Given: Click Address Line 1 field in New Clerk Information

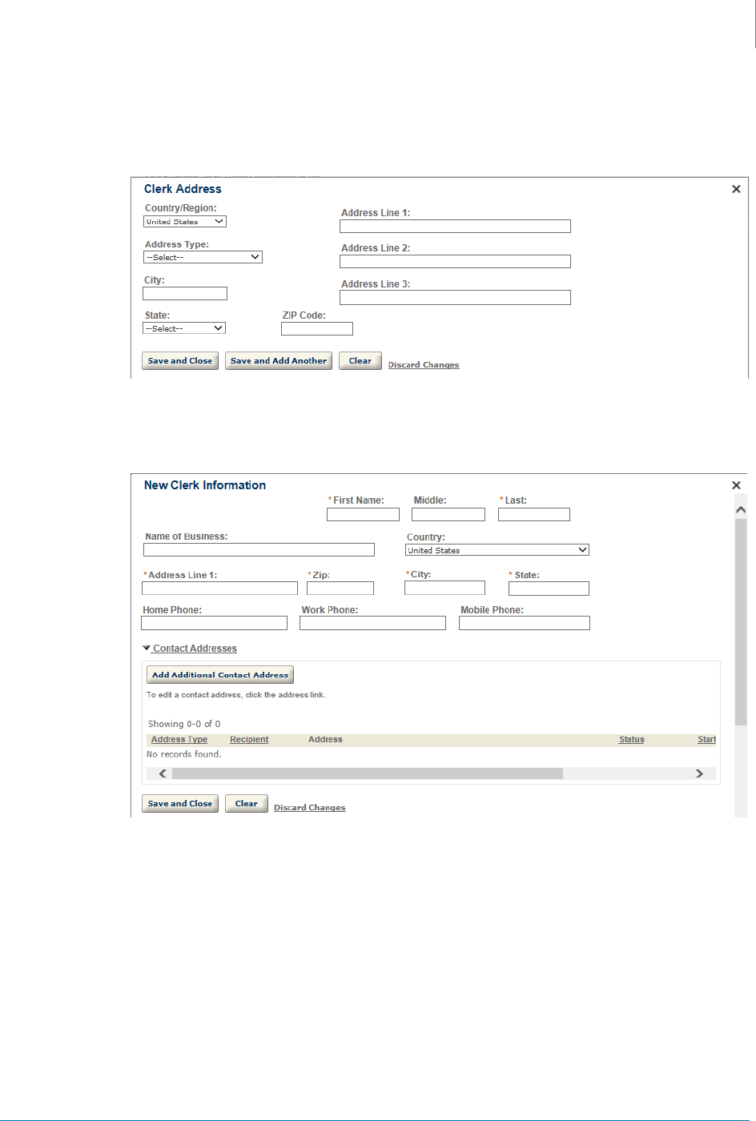Looking at the screenshot, I should click(219, 589).
